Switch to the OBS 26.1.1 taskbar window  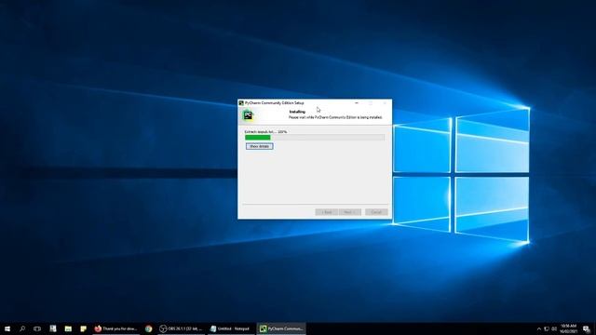(182, 328)
